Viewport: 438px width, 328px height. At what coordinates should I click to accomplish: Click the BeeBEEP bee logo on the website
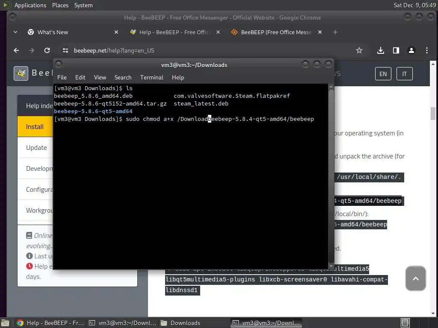point(21,73)
